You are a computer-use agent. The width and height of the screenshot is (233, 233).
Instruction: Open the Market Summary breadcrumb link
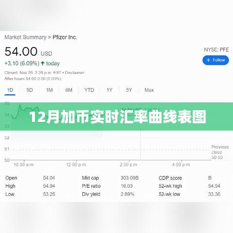click(x=25, y=37)
